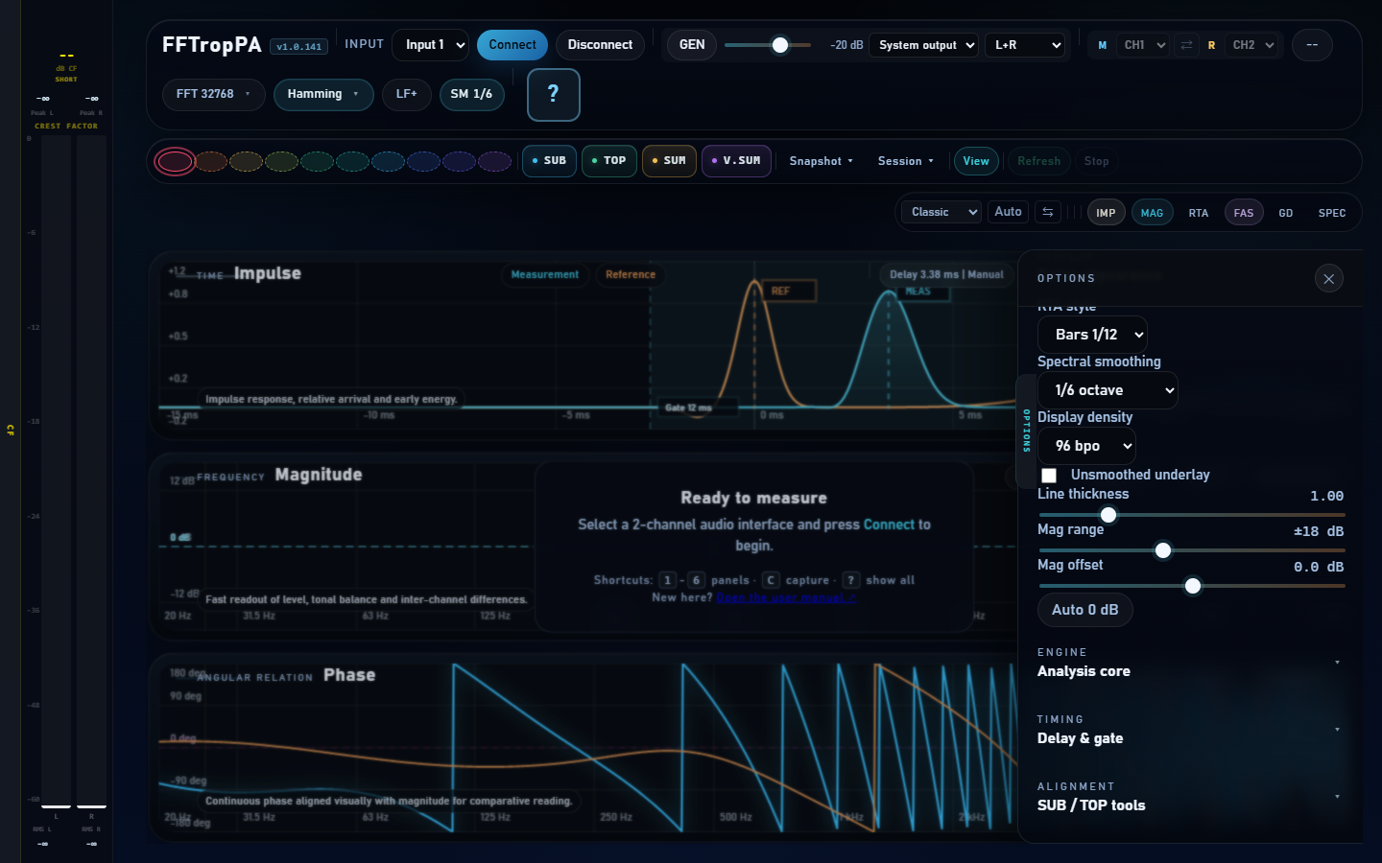
Task: Expand the SUB / TOP tools section
Action: (1190, 797)
